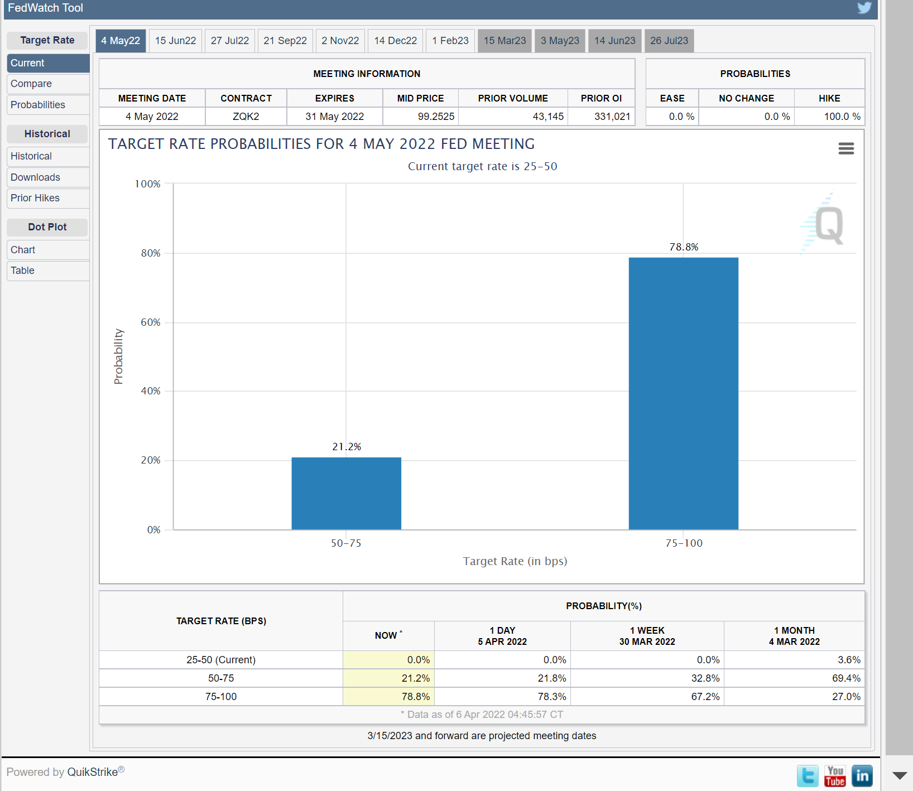
Task: Select the 26 Jul23 projected meeting tab
Action: tap(669, 41)
